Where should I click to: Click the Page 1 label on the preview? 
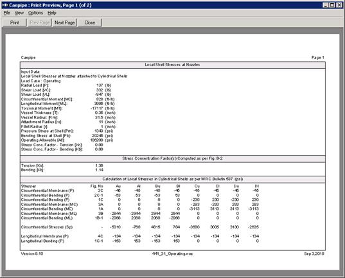click(318, 57)
